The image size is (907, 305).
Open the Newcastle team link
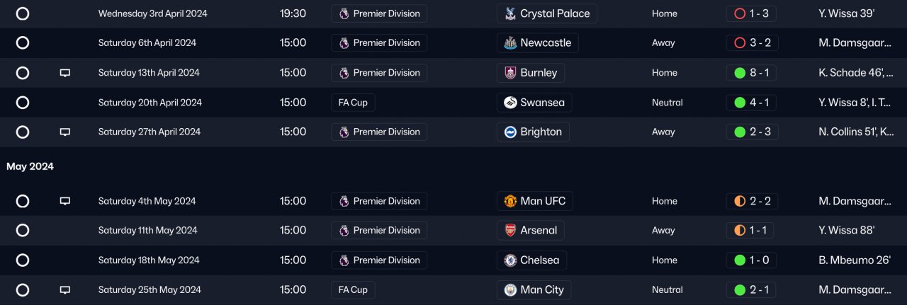(545, 43)
